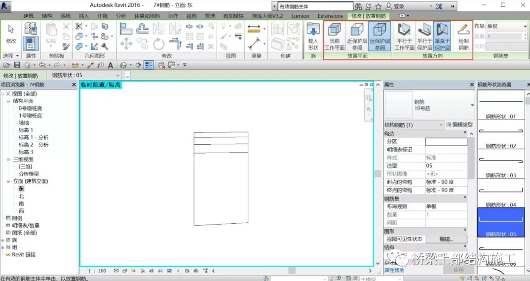Click the 编辑... button for 视图可见性状态

pos(446,239)
